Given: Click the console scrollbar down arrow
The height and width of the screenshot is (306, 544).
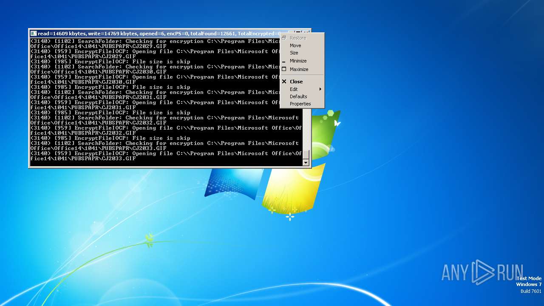Looking at the screenshot, I should tap(306, 163).
